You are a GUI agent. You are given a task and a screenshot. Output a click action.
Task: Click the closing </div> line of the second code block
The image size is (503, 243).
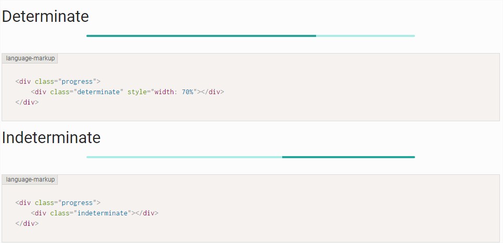click(27, 224)
